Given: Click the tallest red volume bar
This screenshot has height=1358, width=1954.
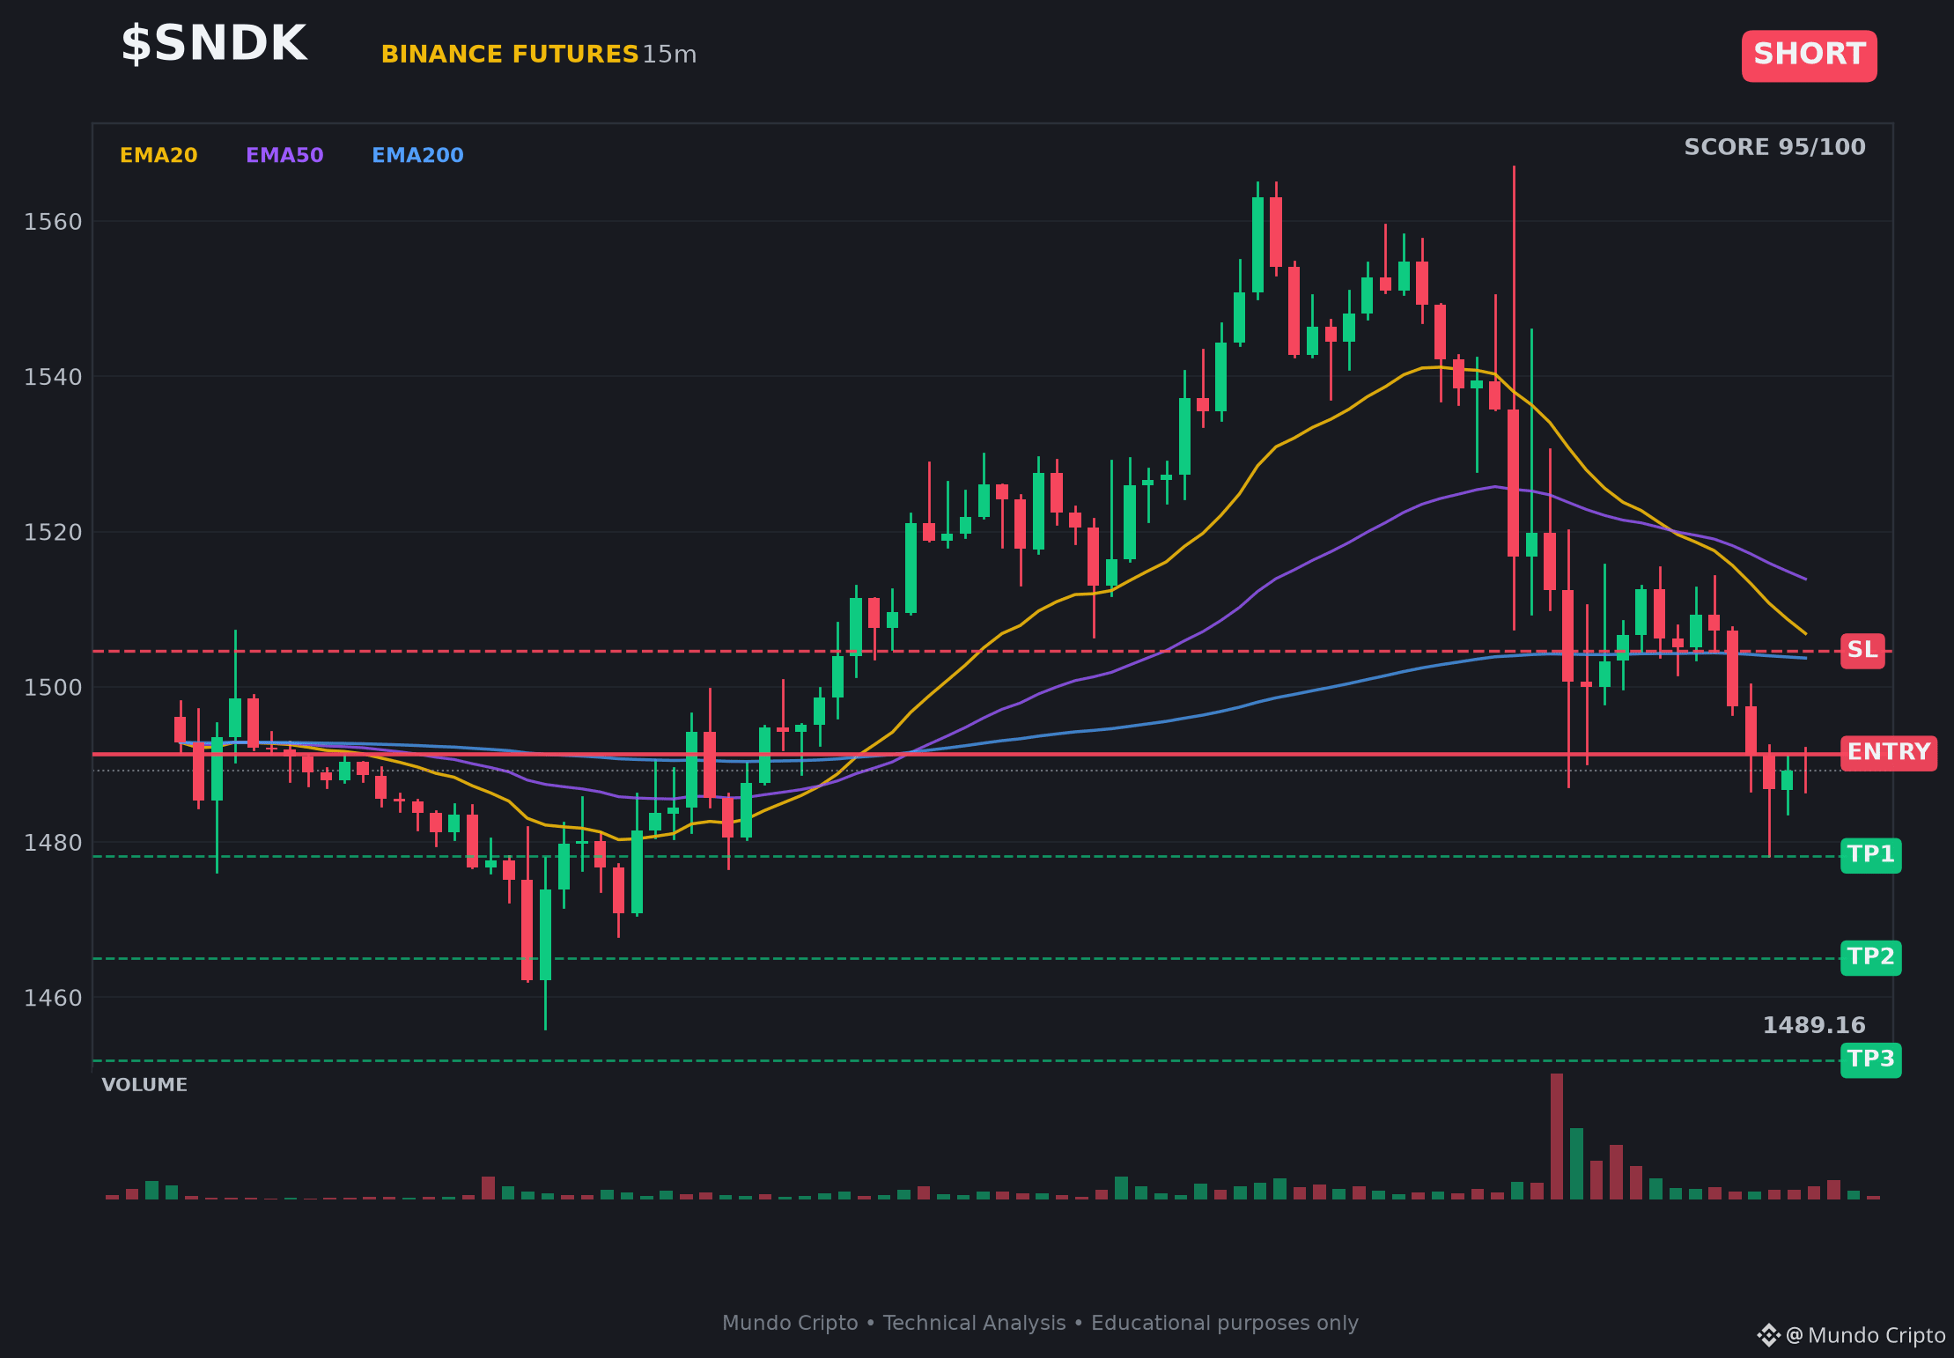Looking at the screenshot, I should pos(1557,1136).
